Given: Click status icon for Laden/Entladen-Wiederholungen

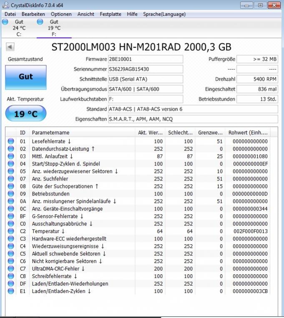Looking at the screenshot, I should [11, 284].
